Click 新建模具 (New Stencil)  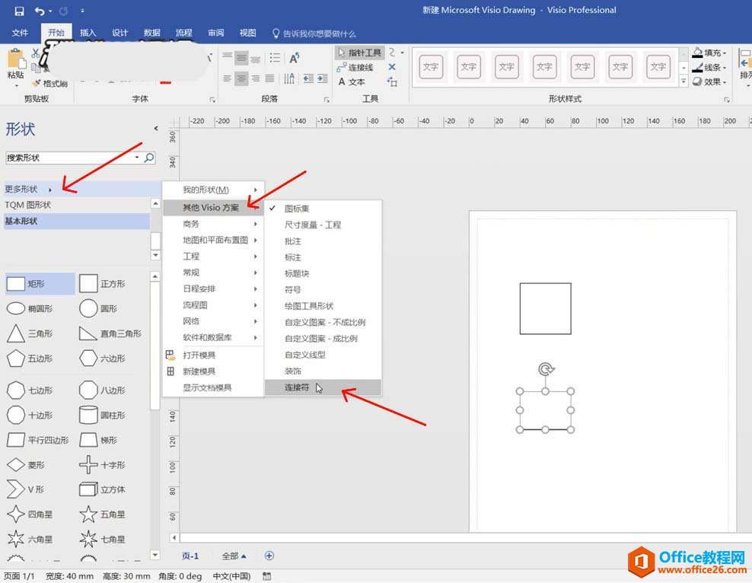(199, 371)
